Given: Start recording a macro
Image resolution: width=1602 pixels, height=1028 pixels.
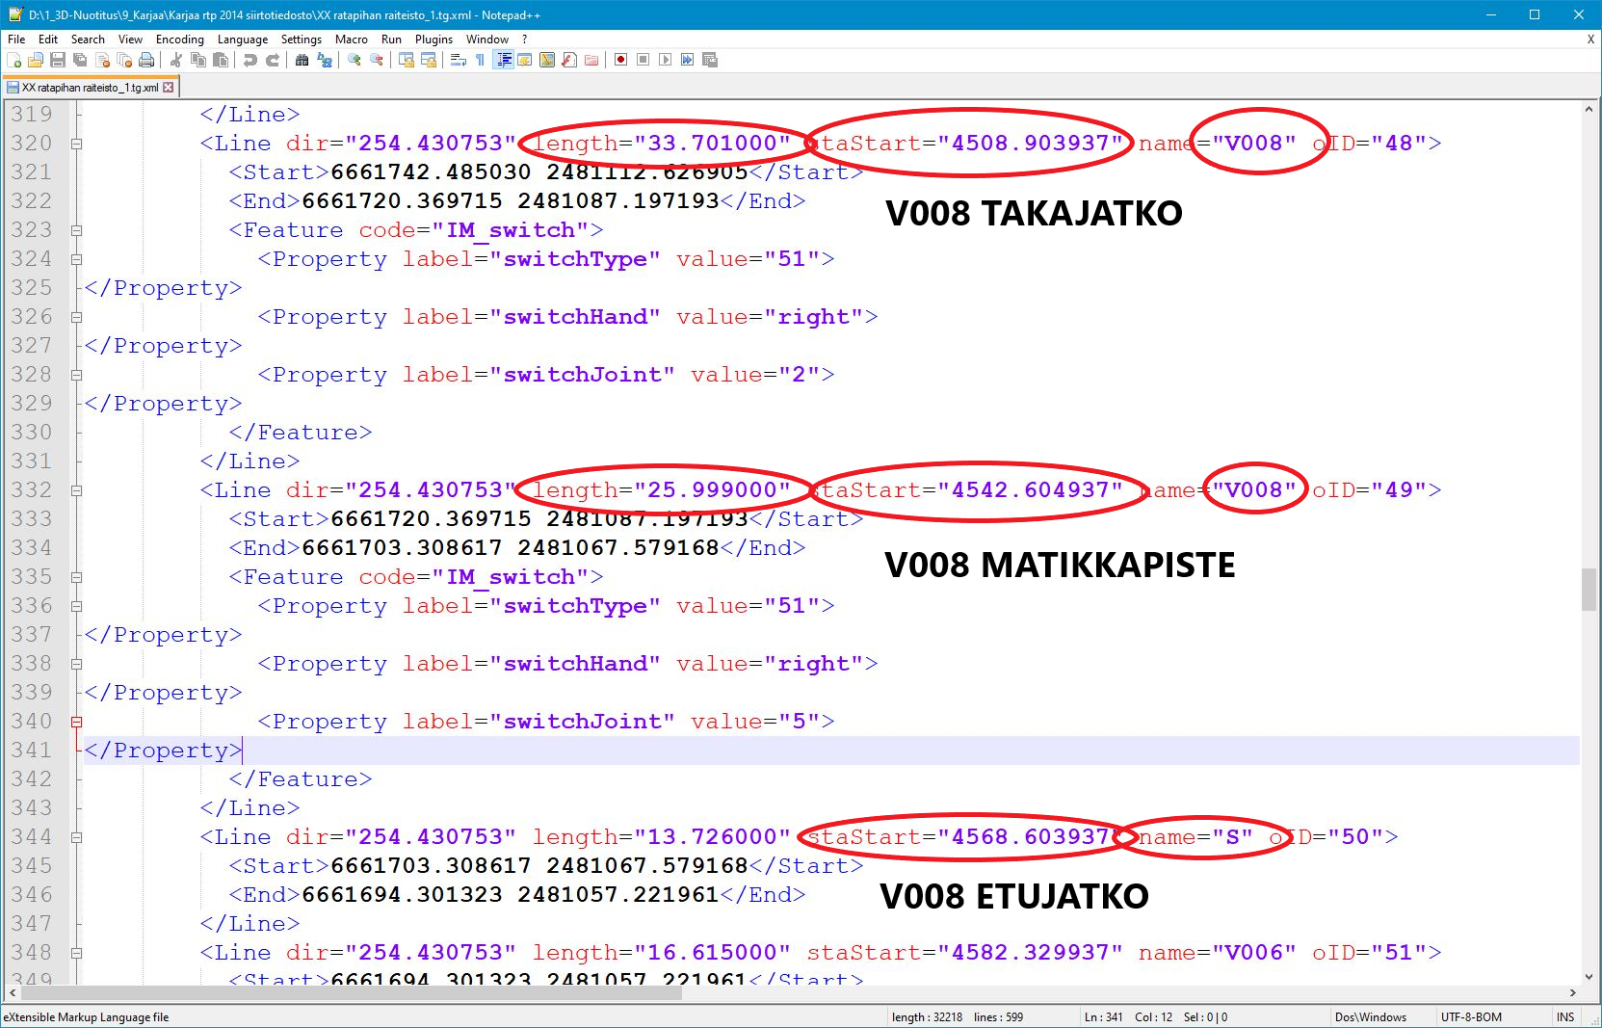Looking at the screenshot, I should tap(620, 60).
